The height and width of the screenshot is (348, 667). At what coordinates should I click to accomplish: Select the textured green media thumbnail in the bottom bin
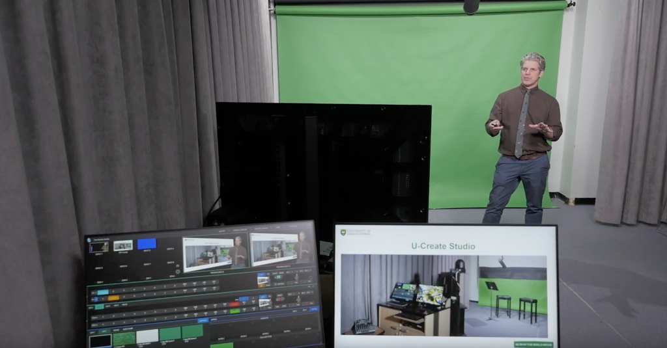pos(124,339)
